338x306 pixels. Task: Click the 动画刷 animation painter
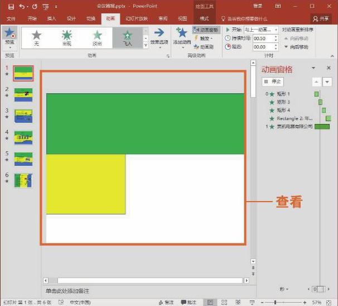(204, 46)
